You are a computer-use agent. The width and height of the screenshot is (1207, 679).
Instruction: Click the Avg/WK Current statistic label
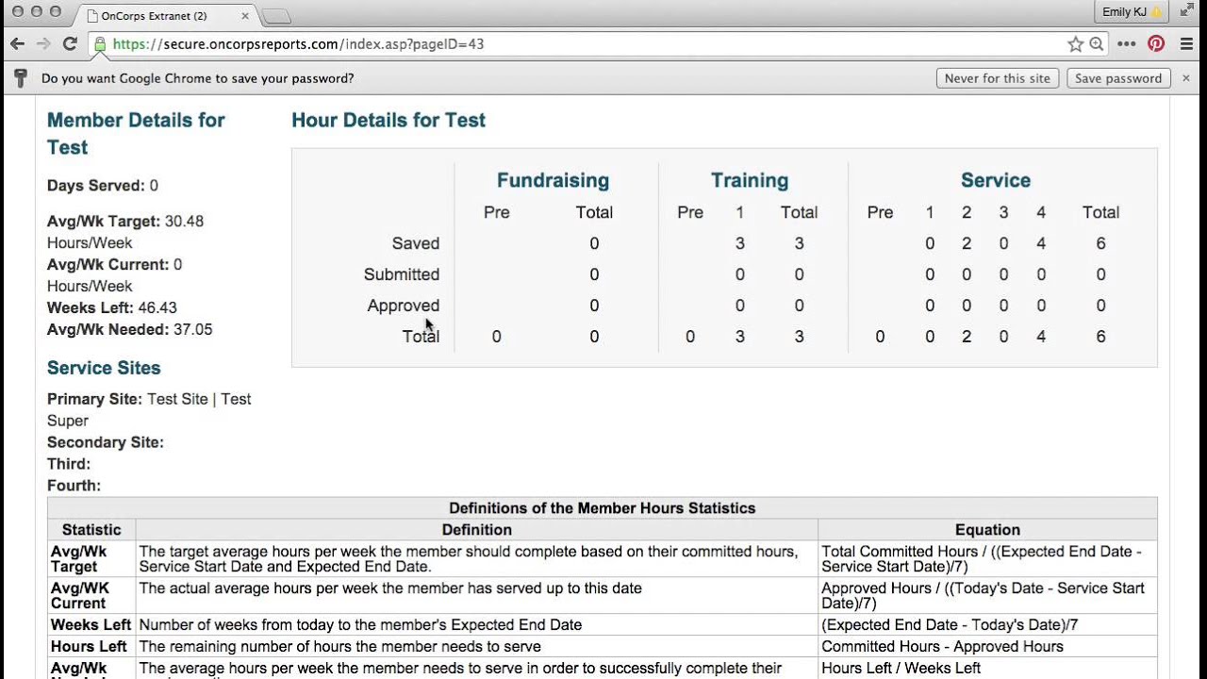(x=78, y=596)
